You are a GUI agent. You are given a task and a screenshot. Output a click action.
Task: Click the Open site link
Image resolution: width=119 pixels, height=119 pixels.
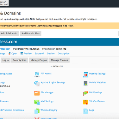tap(14, 53)
